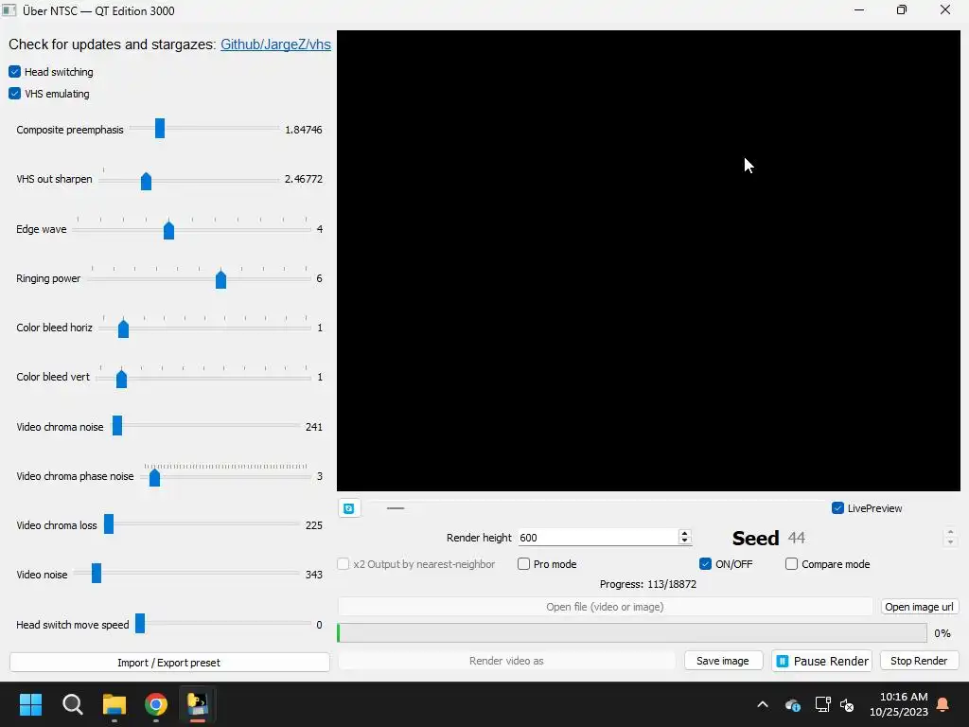Viewport: 969px width, 727px height.
Task: Click the render progress bar
Action: click(631, 633)
